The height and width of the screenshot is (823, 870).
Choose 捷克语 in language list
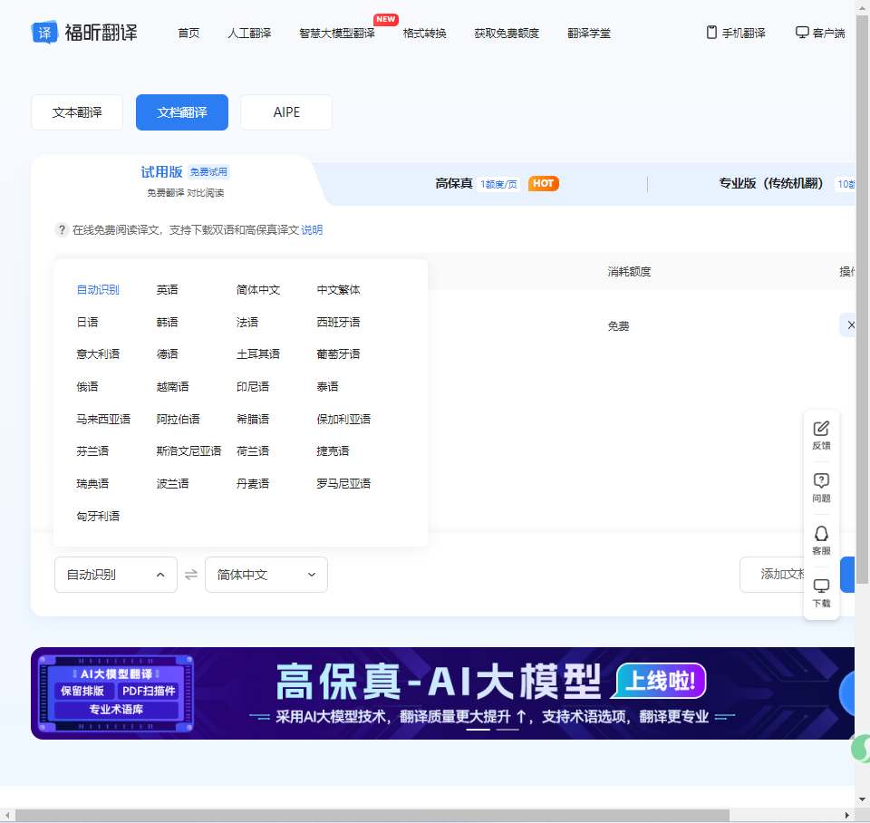(x=333, y=451)
